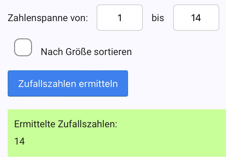
Task: Click the 'Nach Größe sortieren' label text
Action: [86, 52]
